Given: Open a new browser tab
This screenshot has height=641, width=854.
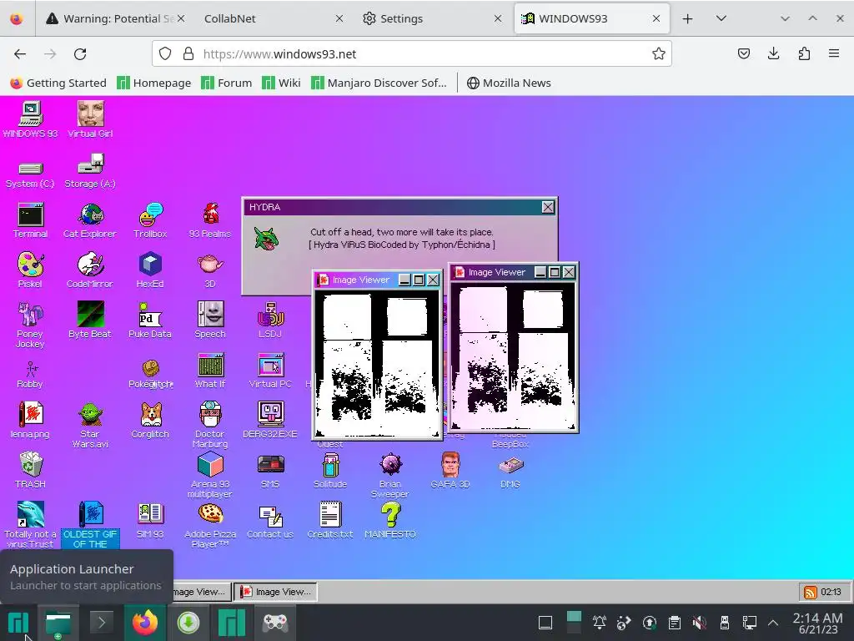Looking at the screenshot, I should click(687, 18).
